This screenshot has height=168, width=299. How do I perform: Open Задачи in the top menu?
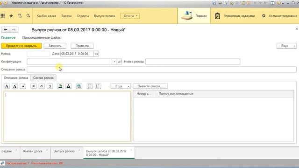pyautogui.click(x=66, y=16)
